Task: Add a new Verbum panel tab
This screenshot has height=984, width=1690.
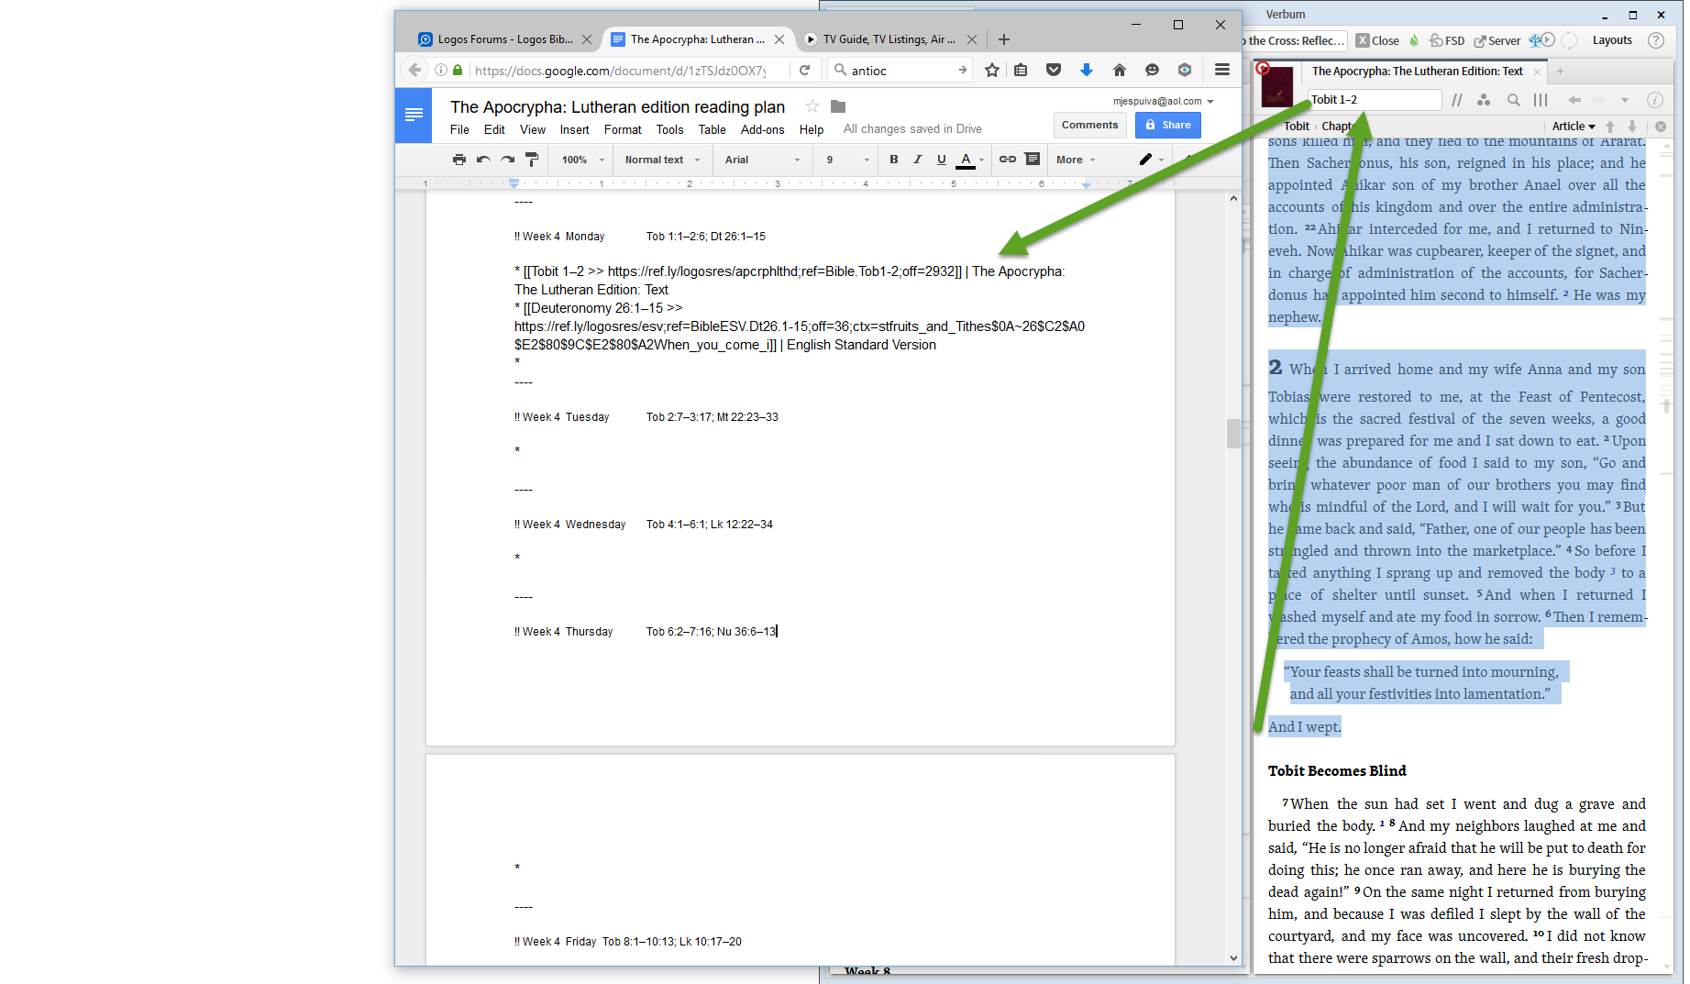Action: (x=1560, y=72)
